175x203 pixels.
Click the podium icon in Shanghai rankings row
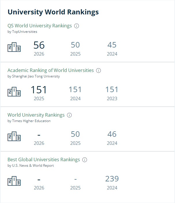(14, 92)
